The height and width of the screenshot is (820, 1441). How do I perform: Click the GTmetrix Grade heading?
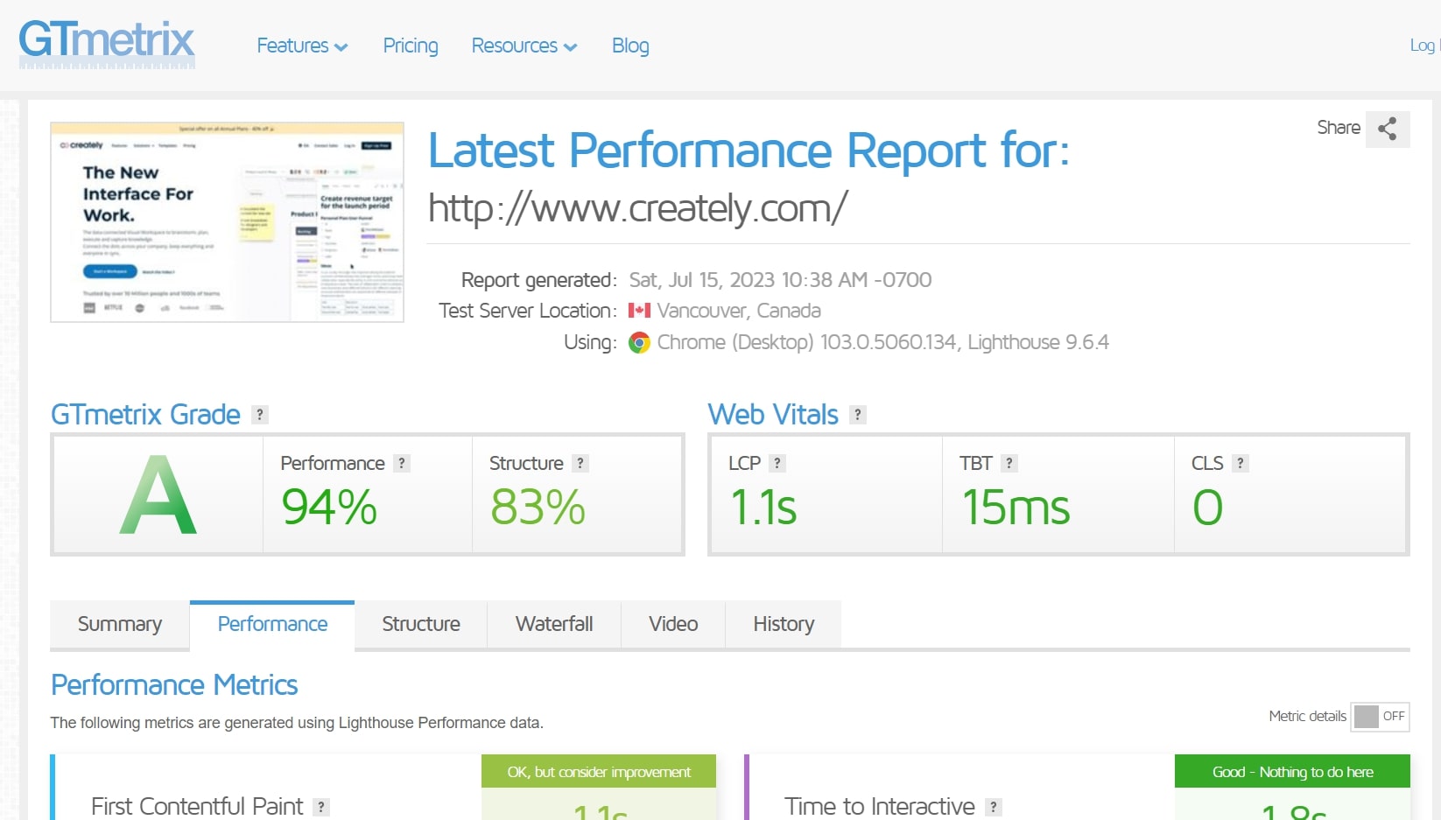pyautogui.click(x=145, y=415)
